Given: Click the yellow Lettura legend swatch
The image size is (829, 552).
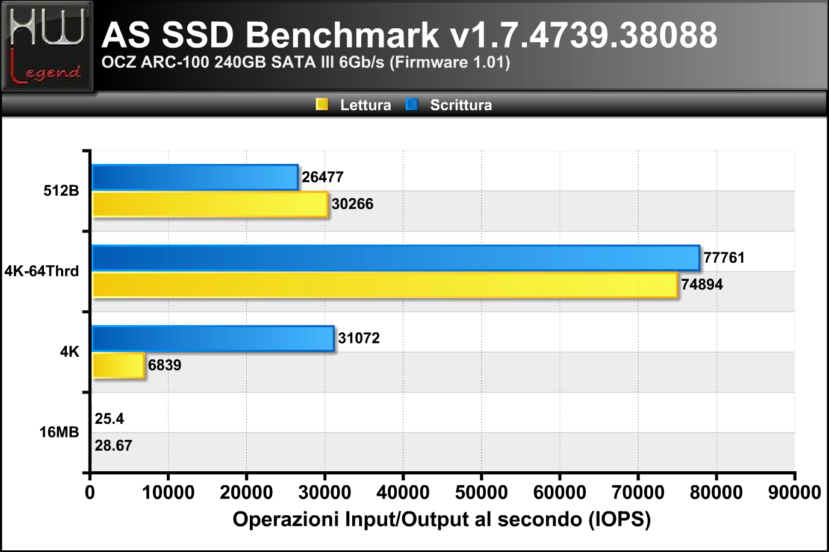Looking at the screenshot, I should click(322, 105).
